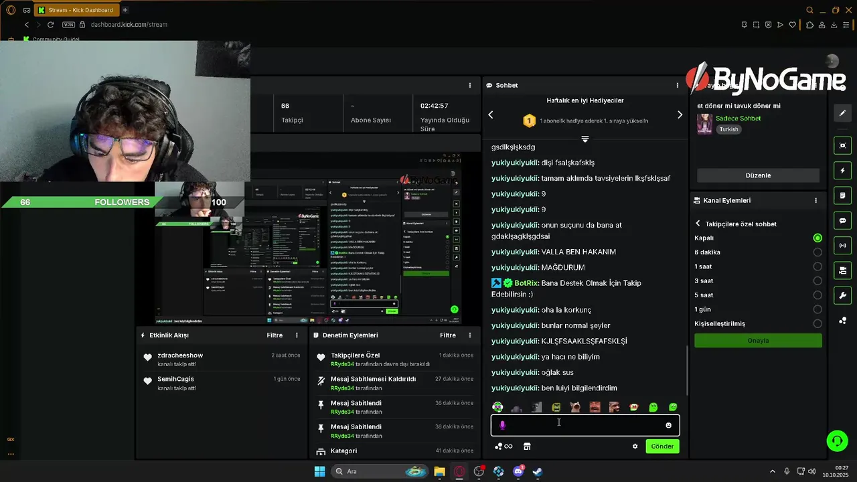Click zdracheeshow follow event
Screen dimensions: 857x482
click(x=221, y=359)
